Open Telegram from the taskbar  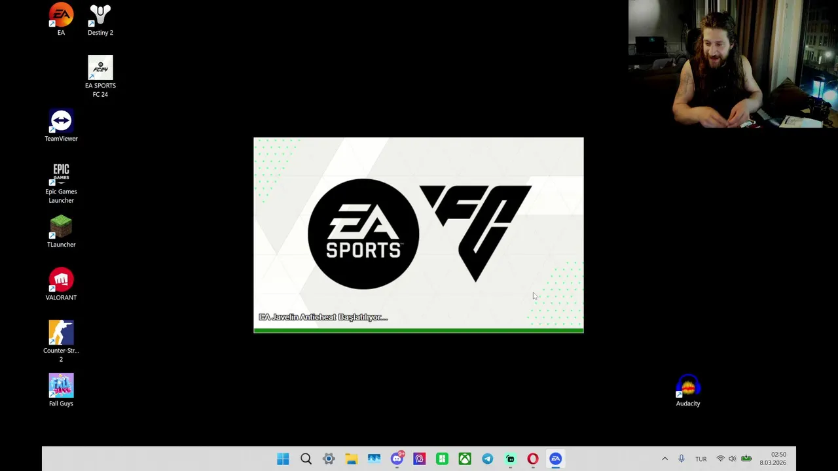(x=487, y=459)
